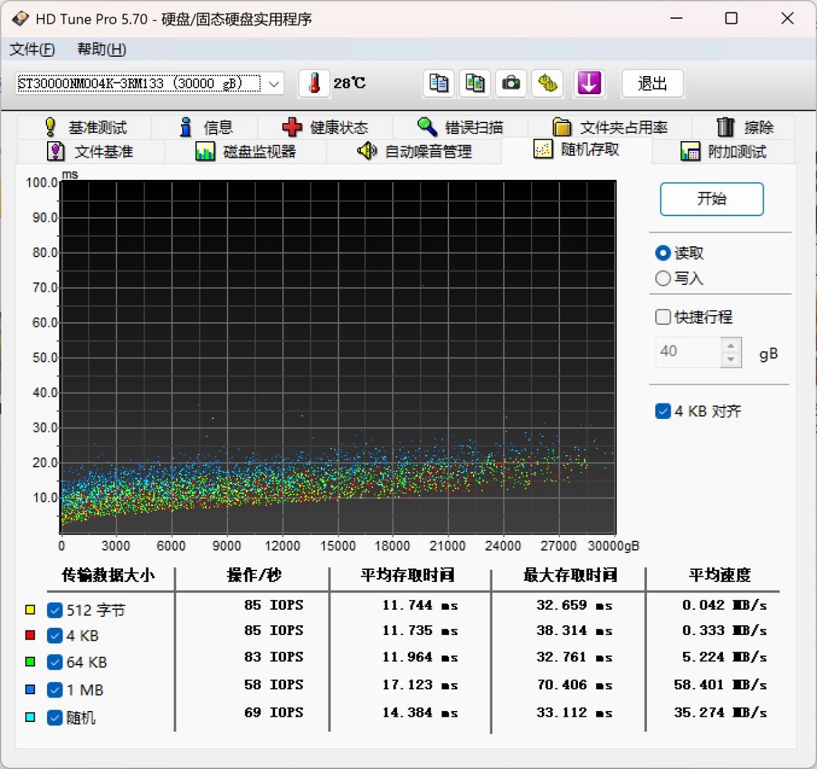The image size is (817, 769).
Task: Save screenshot using the camera icon
Action: pos(511,84)
